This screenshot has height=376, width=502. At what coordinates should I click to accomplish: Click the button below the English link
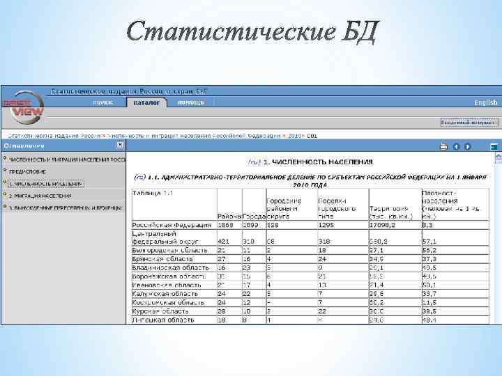click(469, 123)
